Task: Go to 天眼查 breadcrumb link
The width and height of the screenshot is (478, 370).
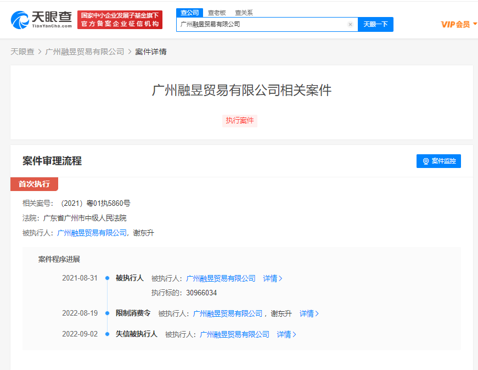Action: coord(23,52)
